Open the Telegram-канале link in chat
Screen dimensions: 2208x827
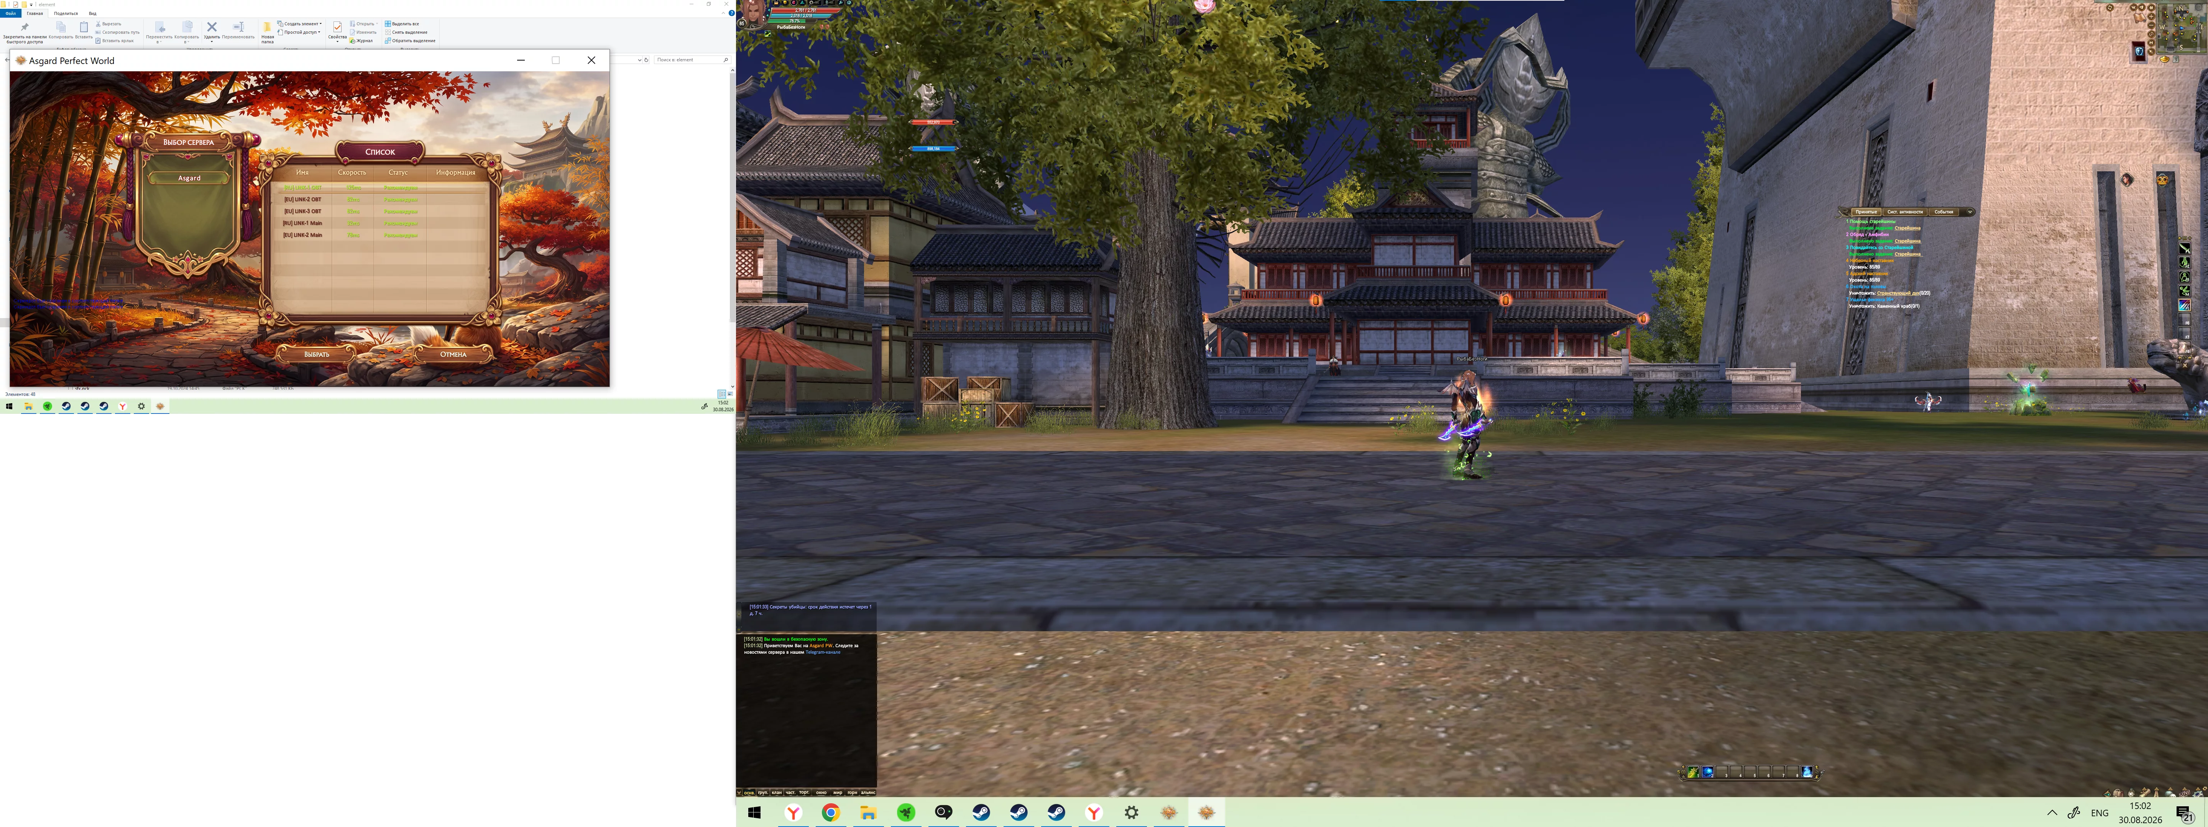click(x=823, y=652)
